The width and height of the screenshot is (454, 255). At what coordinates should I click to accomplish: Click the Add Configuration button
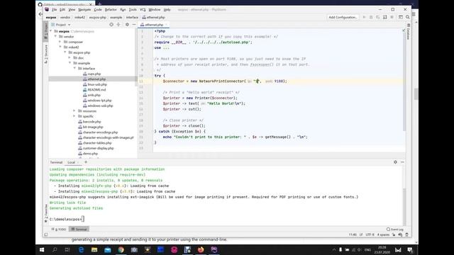pos(343,17)
